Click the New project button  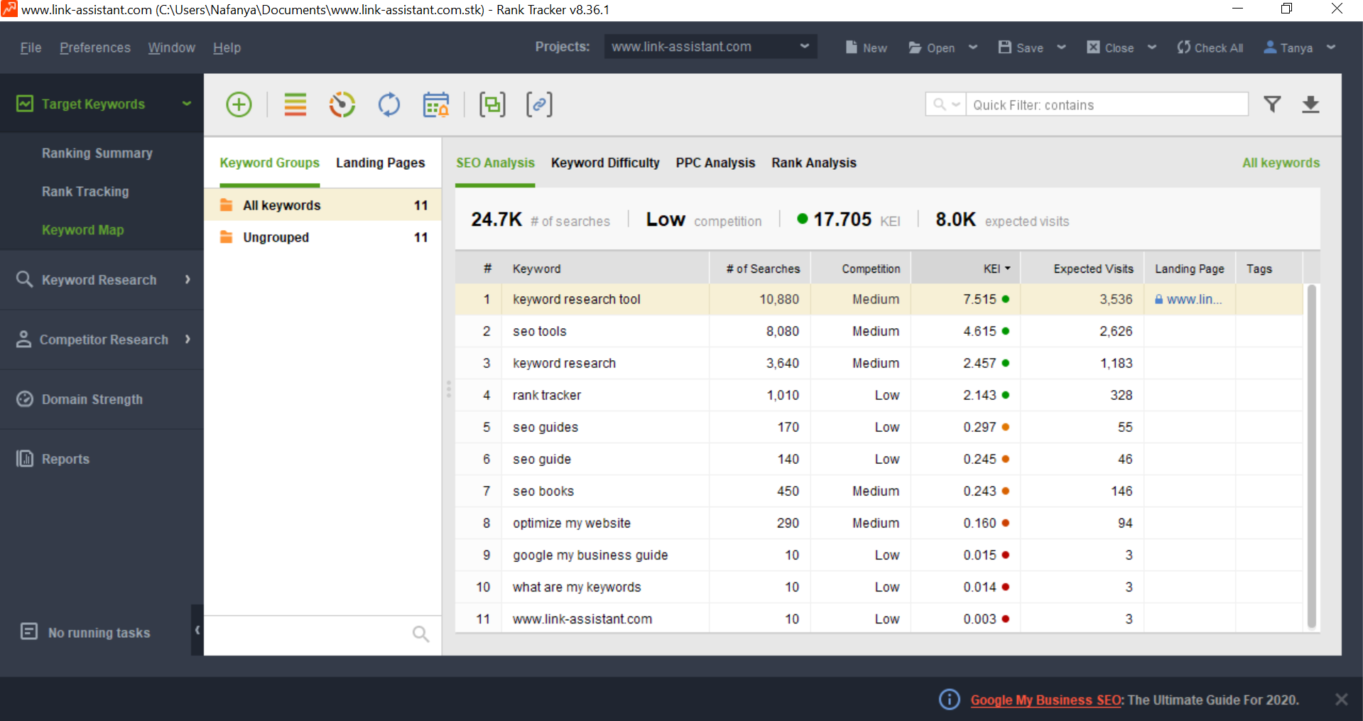(x=866, y=48)
